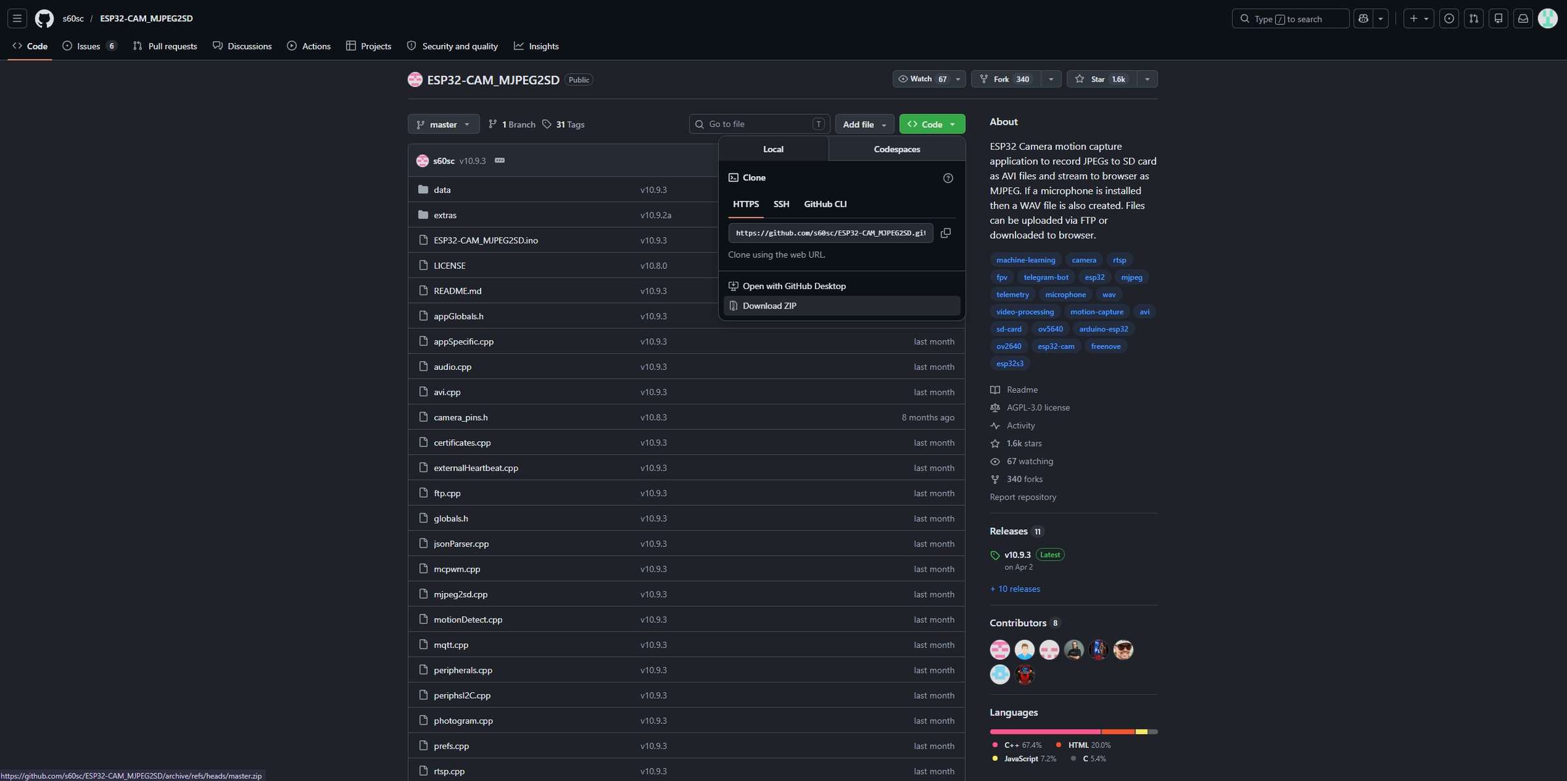Screen dimensions: 1567x781
Task: Switch to the Codespaces tab
Action: click(x=897, y=149)
